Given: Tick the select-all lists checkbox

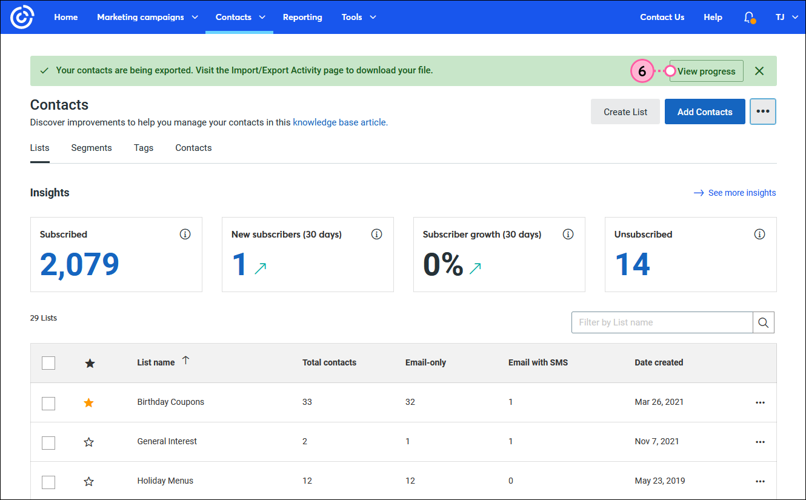Looking at the screenshot, I should pyautogui.click(x=48, y=363).
